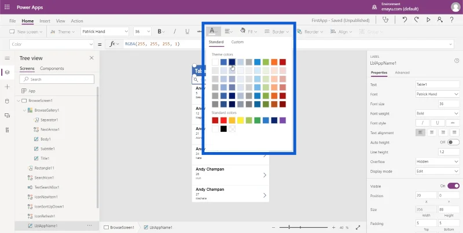Open the Border menu

(x=277, y=32)
